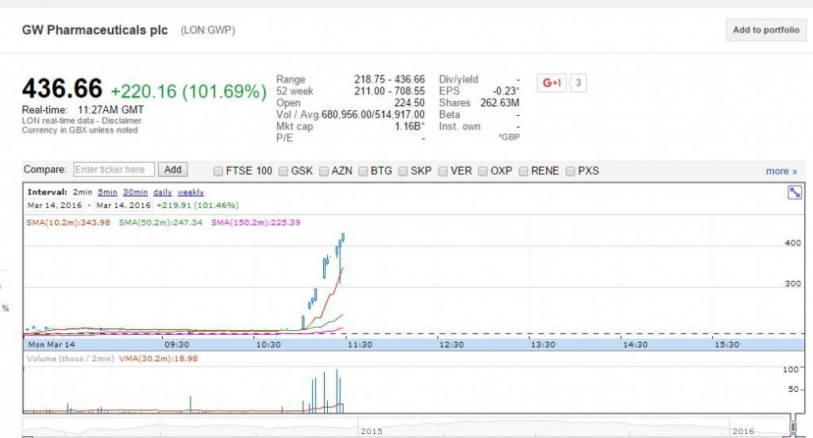Open the Disclaimer link
Viewport: 813px width, 438px height.
pos(121,121)
